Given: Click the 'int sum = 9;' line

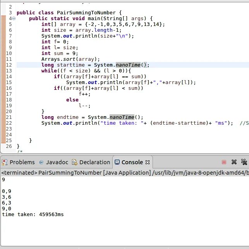Looking at the screenshot, I should [x=60, y=53].
